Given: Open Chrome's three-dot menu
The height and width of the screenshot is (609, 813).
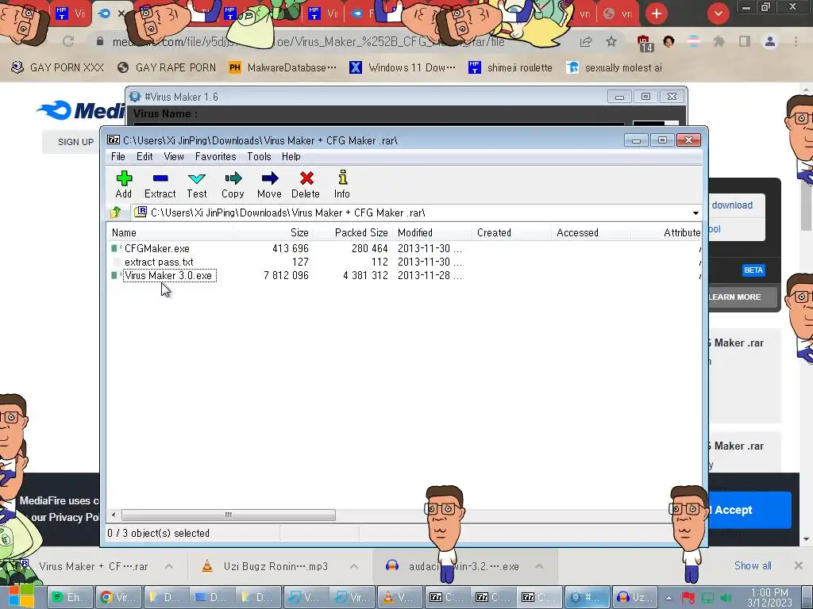Looking at the screenshot, I should 796,41.
